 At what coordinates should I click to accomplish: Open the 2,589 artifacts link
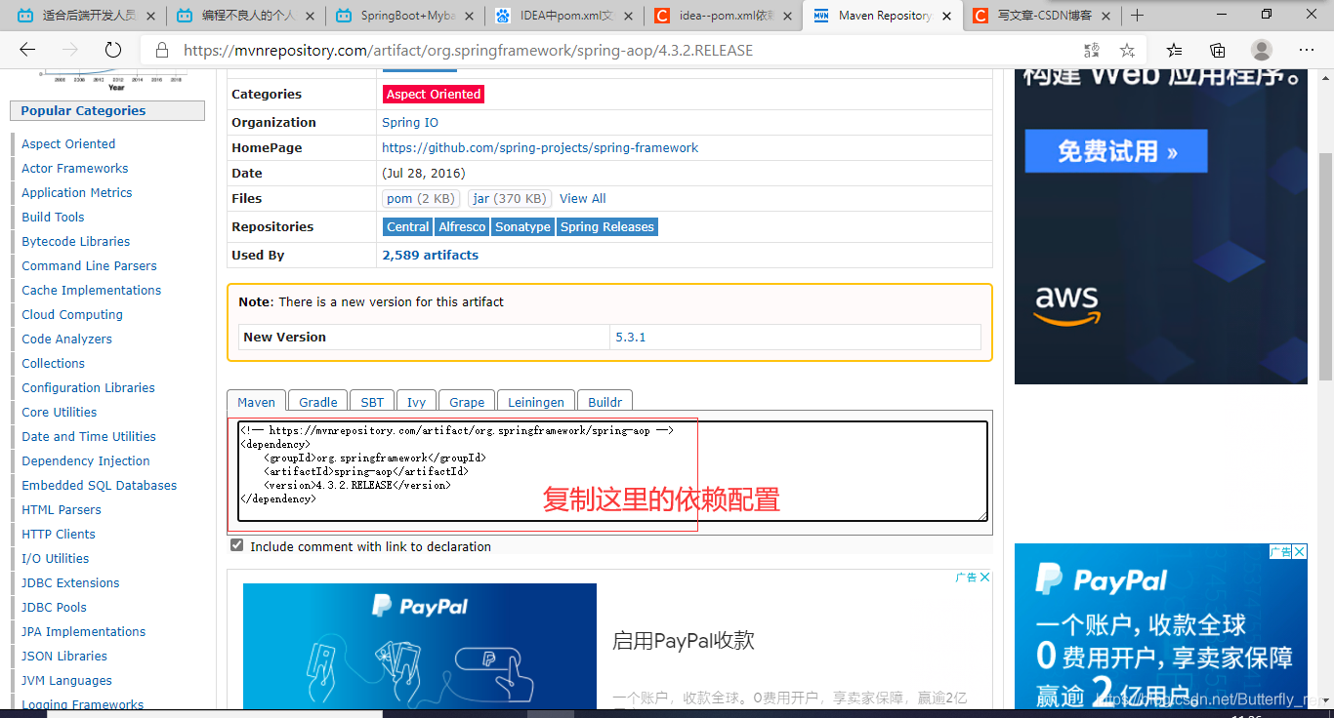431,255
